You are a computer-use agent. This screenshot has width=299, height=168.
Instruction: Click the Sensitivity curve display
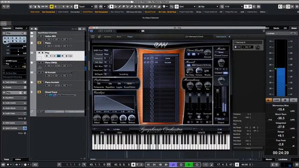(x=124, y=61)
